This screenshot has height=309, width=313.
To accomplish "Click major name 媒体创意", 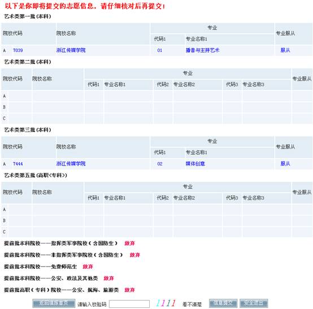I will pos(195,164).
